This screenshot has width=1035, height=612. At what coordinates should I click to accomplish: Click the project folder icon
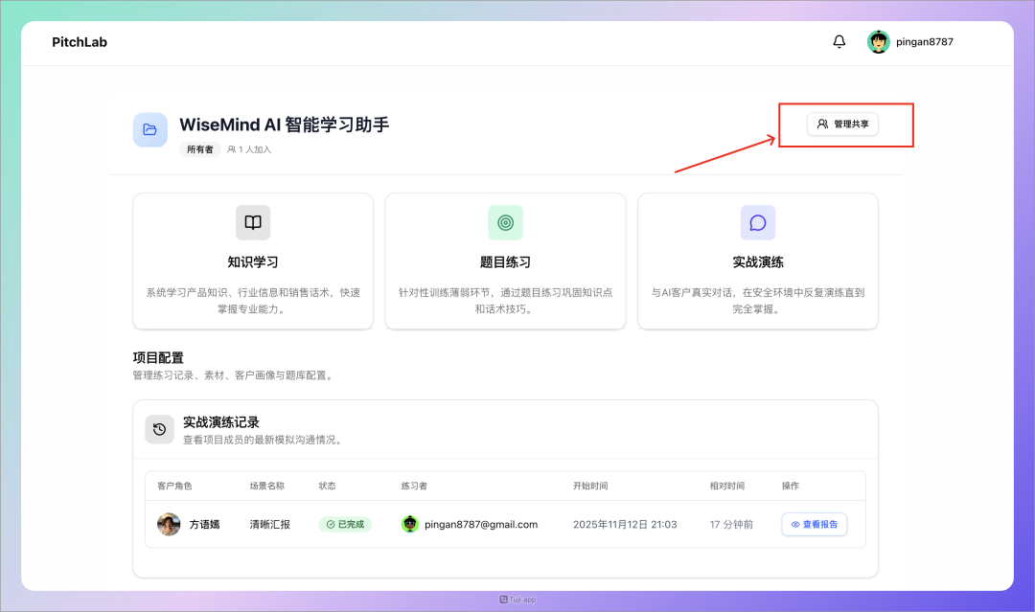149,129
